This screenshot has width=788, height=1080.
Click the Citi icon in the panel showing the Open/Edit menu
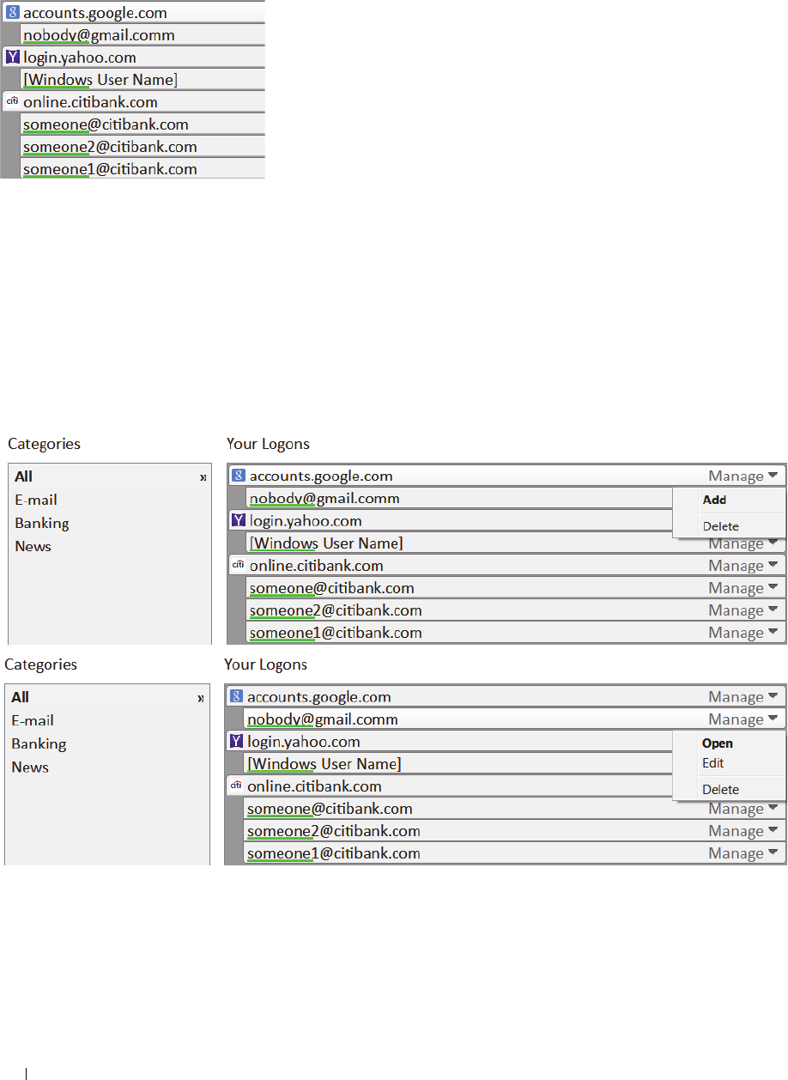coord(237,786)
